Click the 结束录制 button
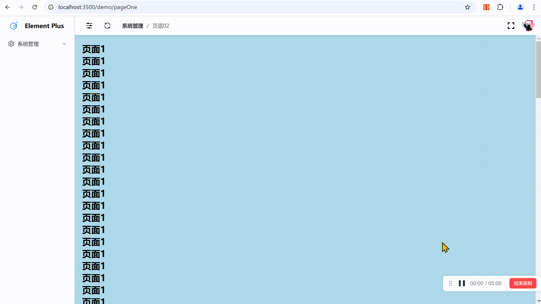This screenshot has height=304, width=541. pos(523,283)
